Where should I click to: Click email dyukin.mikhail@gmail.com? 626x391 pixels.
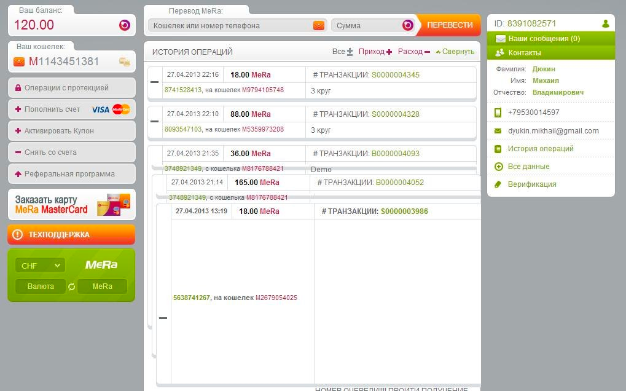[x=554, y=130]
